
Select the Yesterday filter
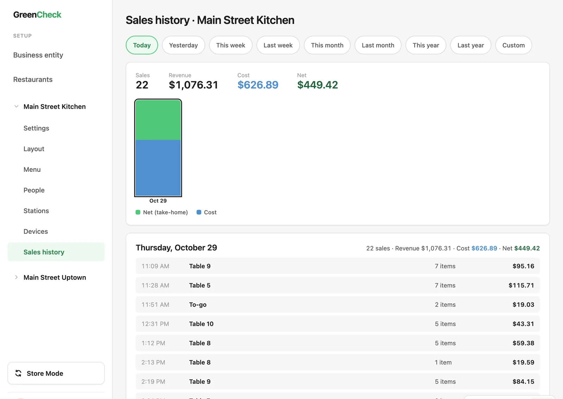point(183,45)
